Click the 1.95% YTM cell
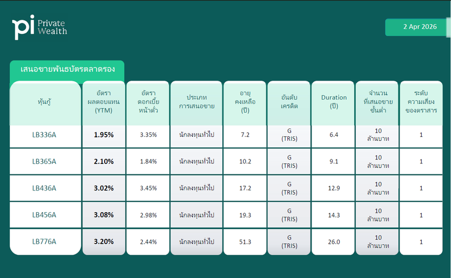The image size is (451, 278). tap(103, 135)
